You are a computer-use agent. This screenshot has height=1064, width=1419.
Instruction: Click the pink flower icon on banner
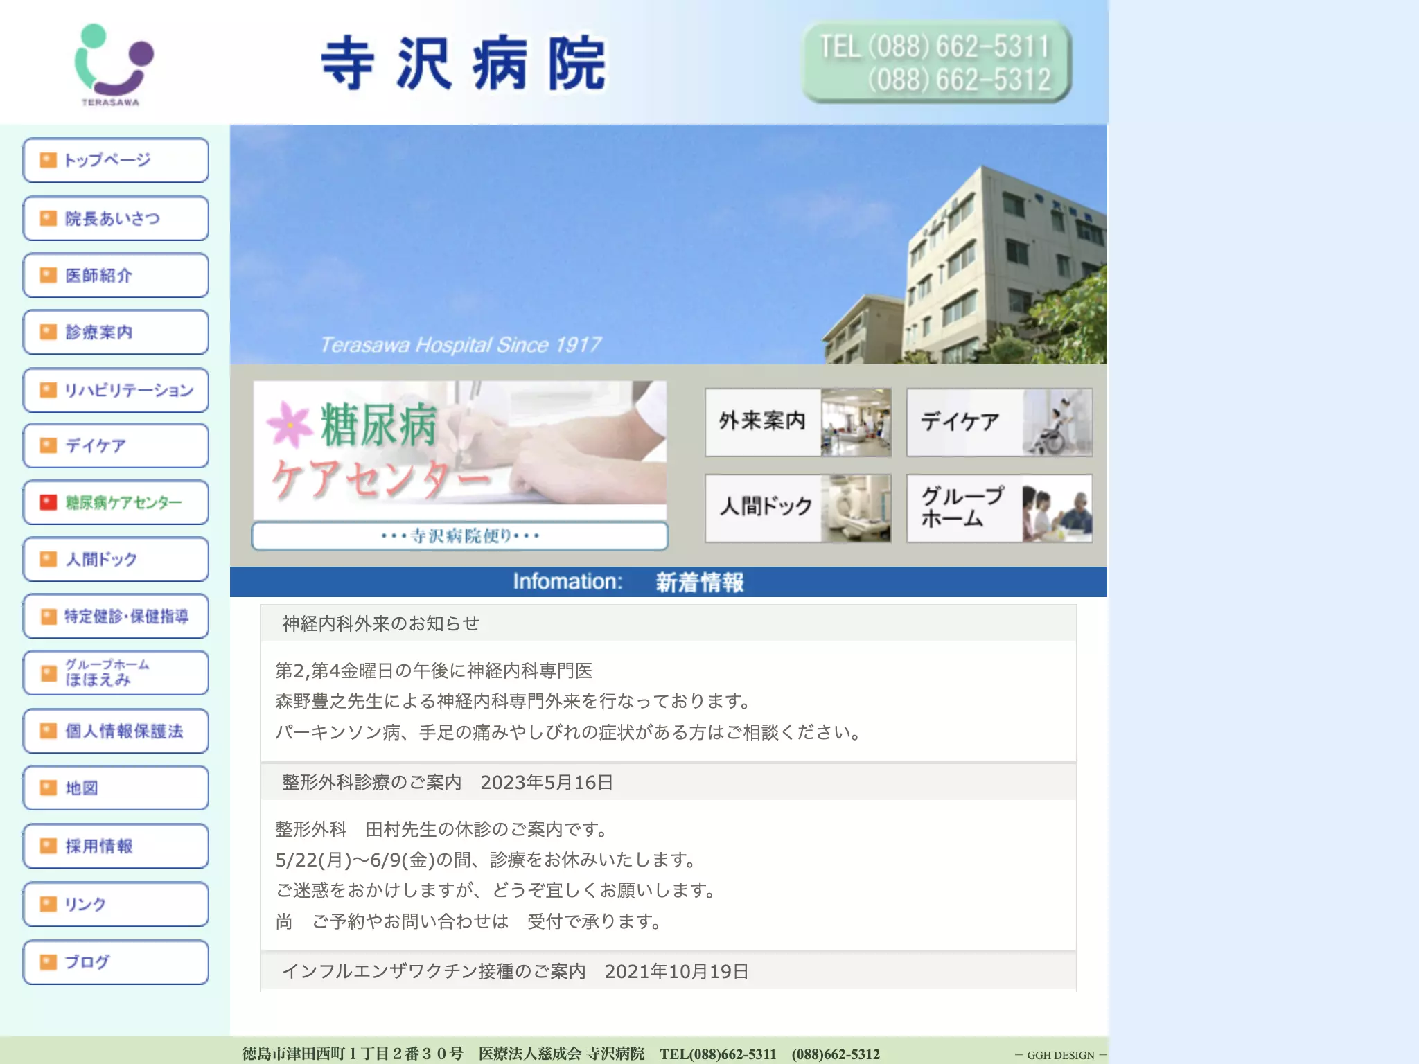click(290, 424)
